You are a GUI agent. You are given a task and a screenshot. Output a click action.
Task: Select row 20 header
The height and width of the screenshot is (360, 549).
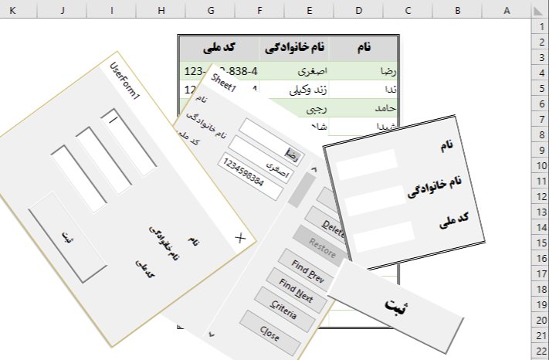541,320
